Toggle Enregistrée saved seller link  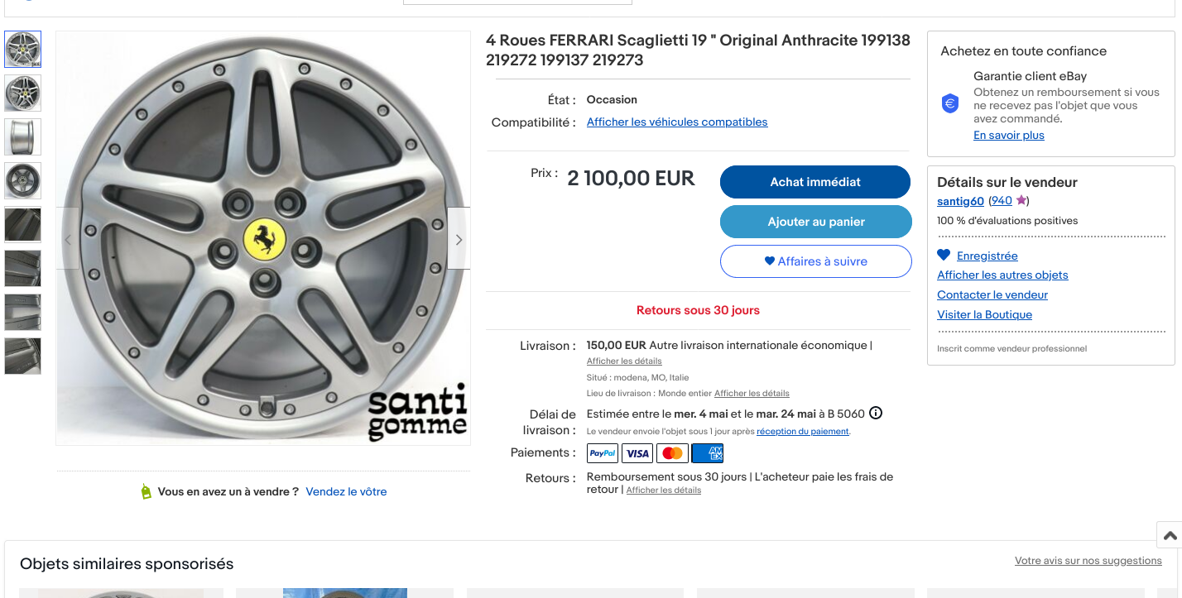(x=987, y=256)
